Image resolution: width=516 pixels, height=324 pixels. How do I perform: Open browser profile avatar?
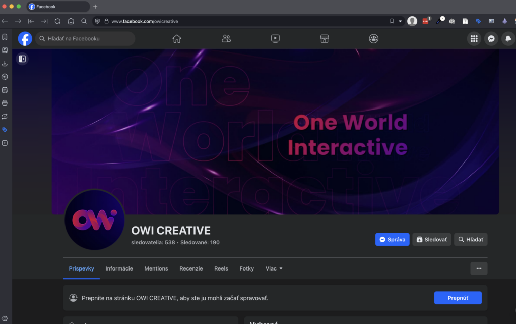[412, 21]
